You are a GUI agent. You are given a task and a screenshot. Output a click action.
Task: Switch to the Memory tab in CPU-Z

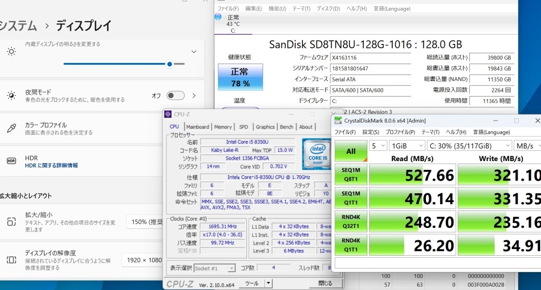tap(223, 127)
